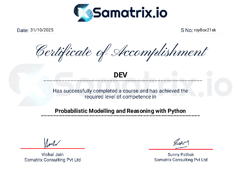241x170 pixels.
Task: Click the 'Date:' label
Action: pyautogui.click(x=23, y=30)
